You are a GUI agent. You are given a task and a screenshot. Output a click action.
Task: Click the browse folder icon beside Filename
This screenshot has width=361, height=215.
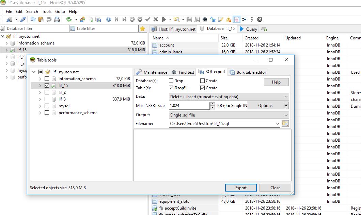coord(285,124)
